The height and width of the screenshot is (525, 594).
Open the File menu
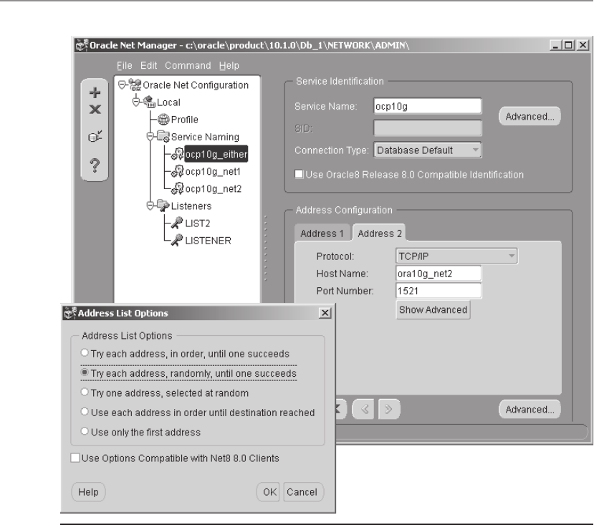(124, 65)
